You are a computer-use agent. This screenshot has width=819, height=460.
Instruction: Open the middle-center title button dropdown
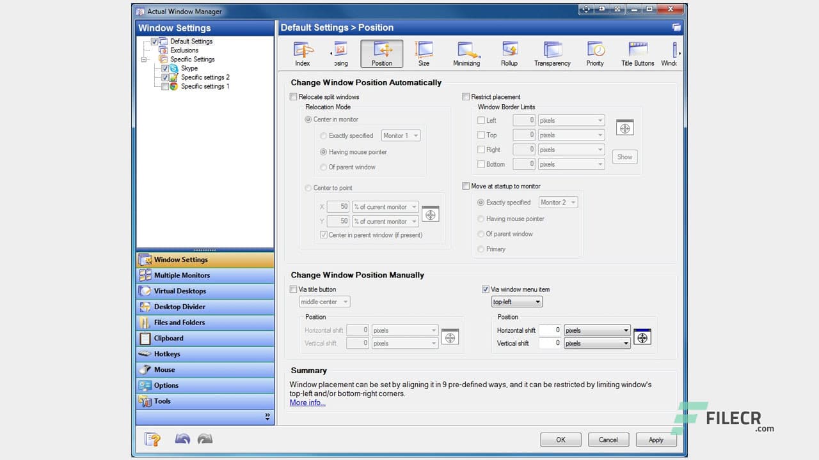(324, 302)
